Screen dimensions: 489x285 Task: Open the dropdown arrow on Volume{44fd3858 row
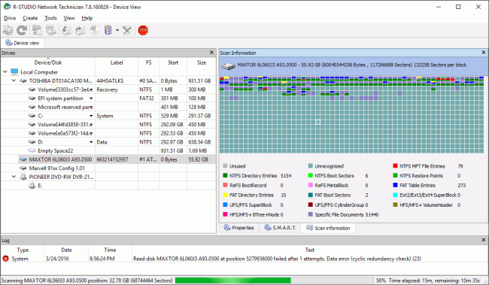point(91,125)
